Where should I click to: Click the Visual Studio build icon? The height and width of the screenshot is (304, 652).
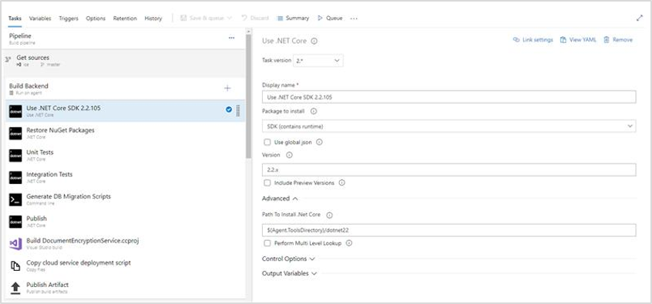click(x=15, y=244)
